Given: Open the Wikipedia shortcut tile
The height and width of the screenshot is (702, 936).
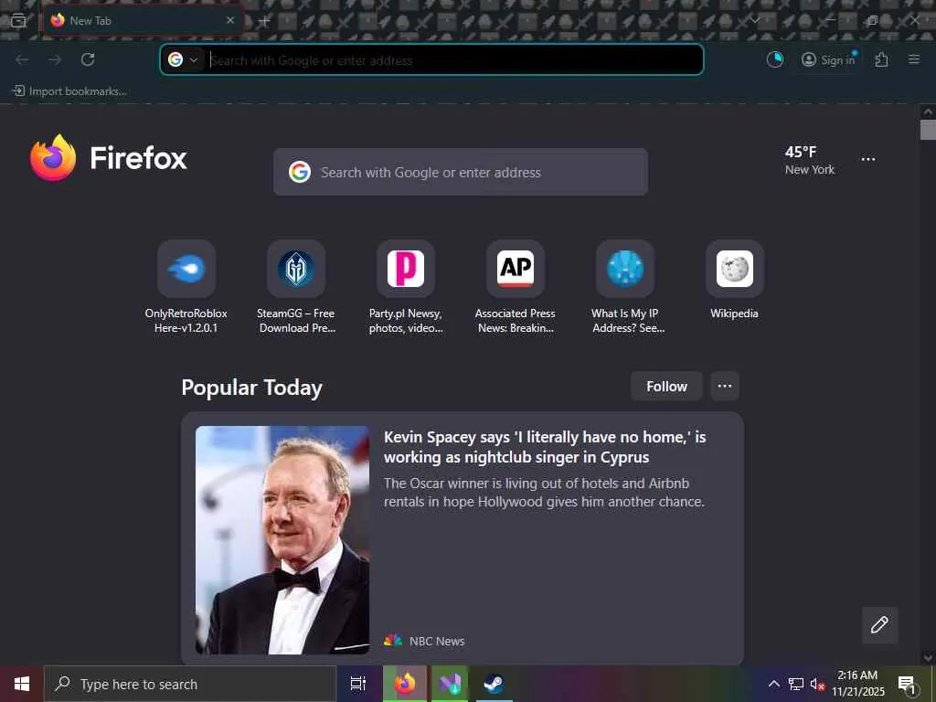Looking at the screenshot, I should pos(735,281).
